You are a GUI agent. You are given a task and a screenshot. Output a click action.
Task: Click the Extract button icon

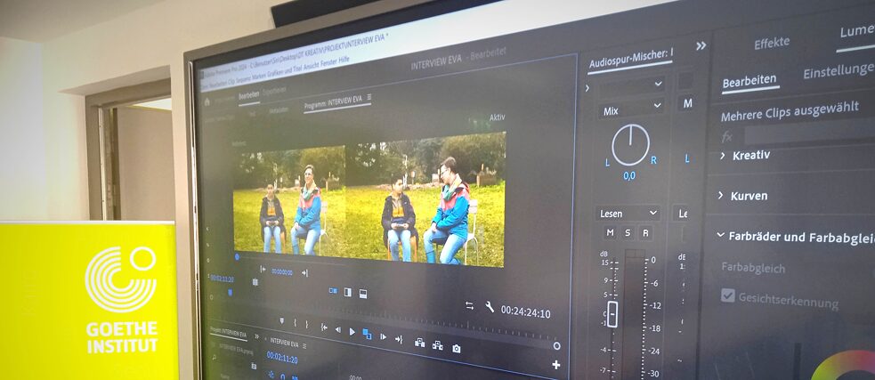pos(437,345)
